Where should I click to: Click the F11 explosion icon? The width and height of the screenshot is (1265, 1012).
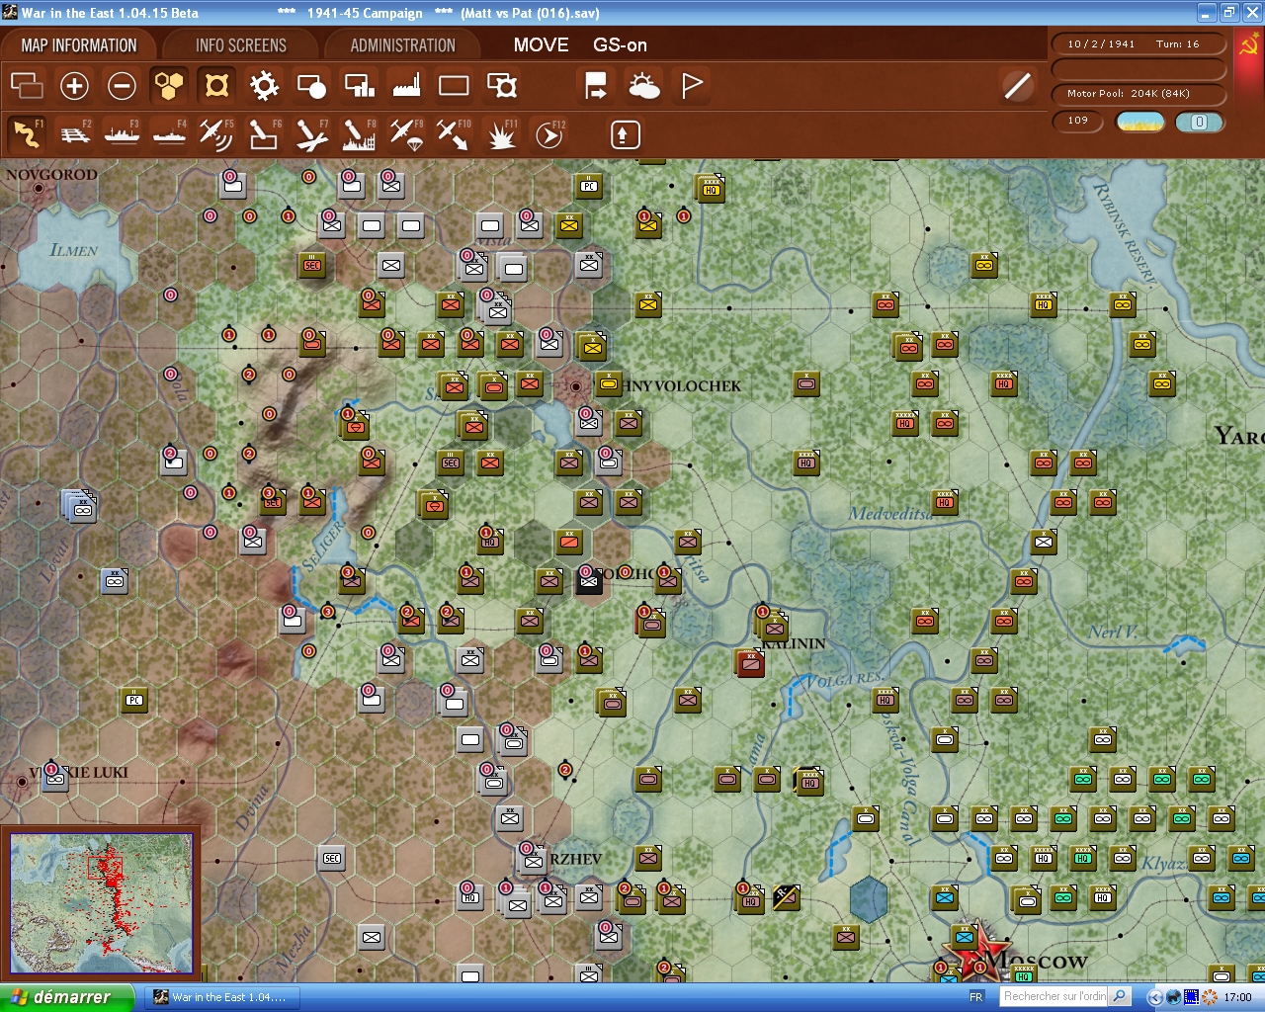point(502,134)
